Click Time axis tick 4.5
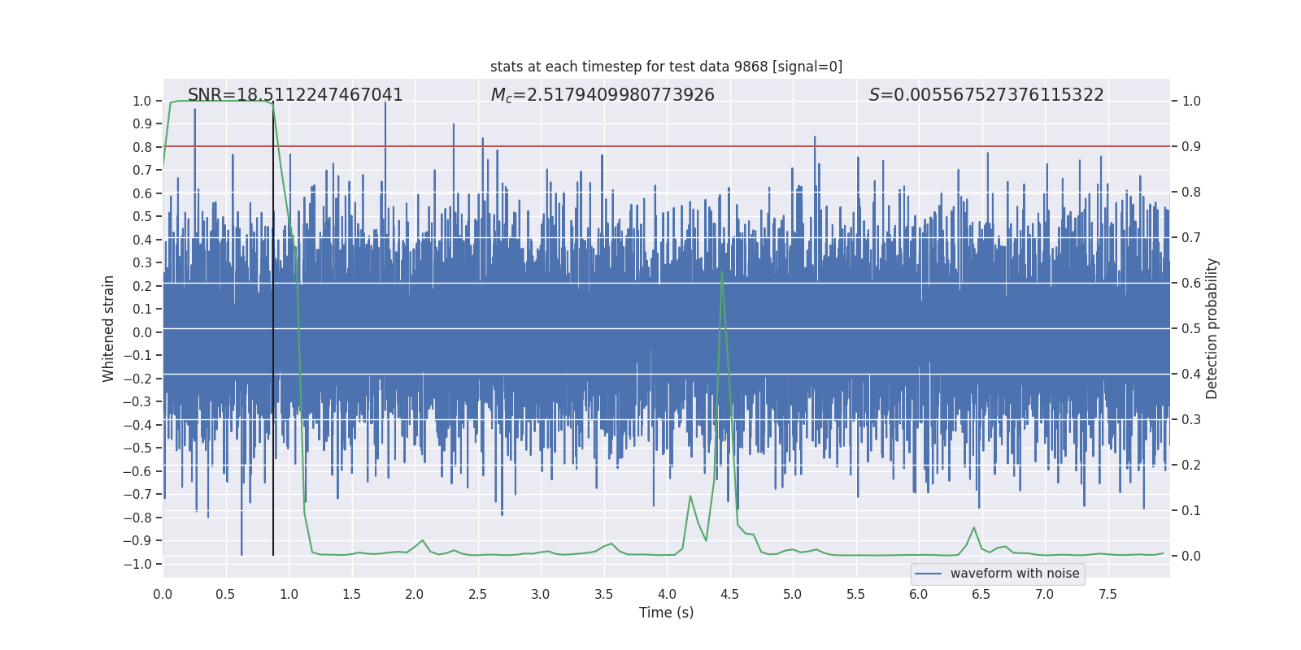The width and height of the screenshot is (1301, 650). pos(729,595)
